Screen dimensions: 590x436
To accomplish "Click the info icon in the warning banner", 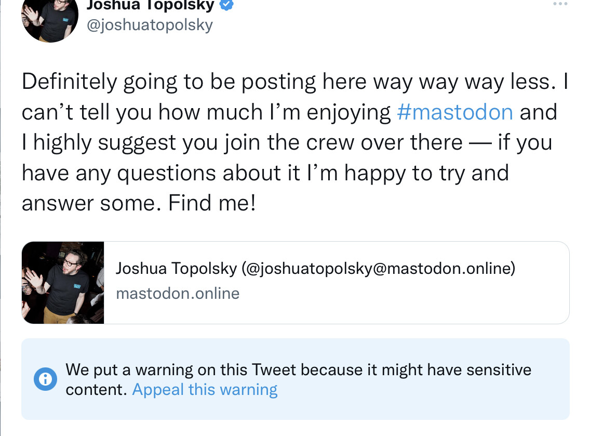I will [45, 379].
